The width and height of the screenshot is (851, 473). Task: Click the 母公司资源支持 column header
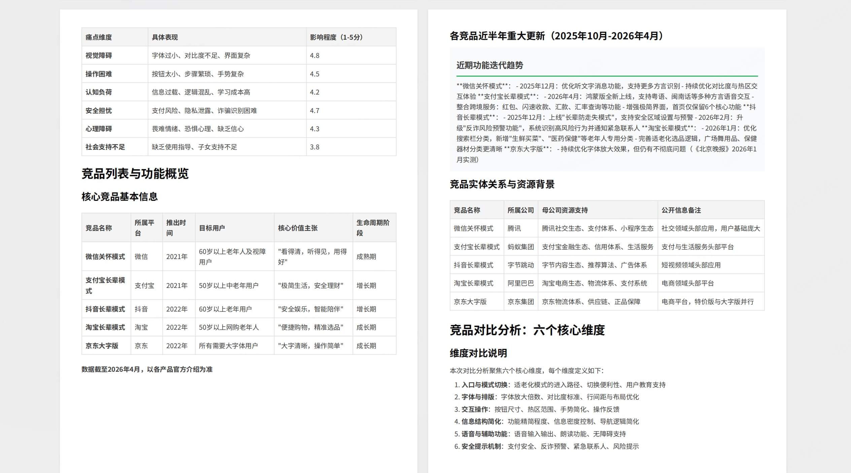click(x=565, y=210)
